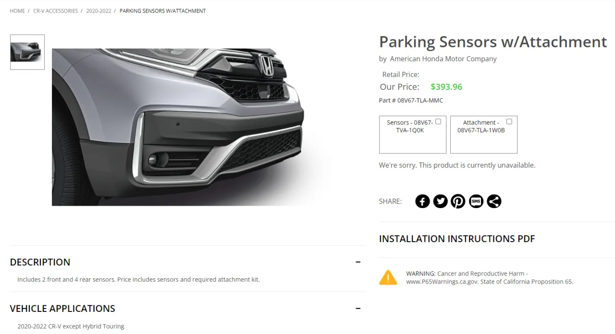Share product on Twitter

click(x=440, y=201)
